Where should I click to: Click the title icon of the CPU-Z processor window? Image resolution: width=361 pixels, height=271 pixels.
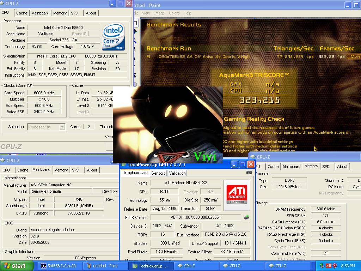pyautogui.click(x=2, y=4)
